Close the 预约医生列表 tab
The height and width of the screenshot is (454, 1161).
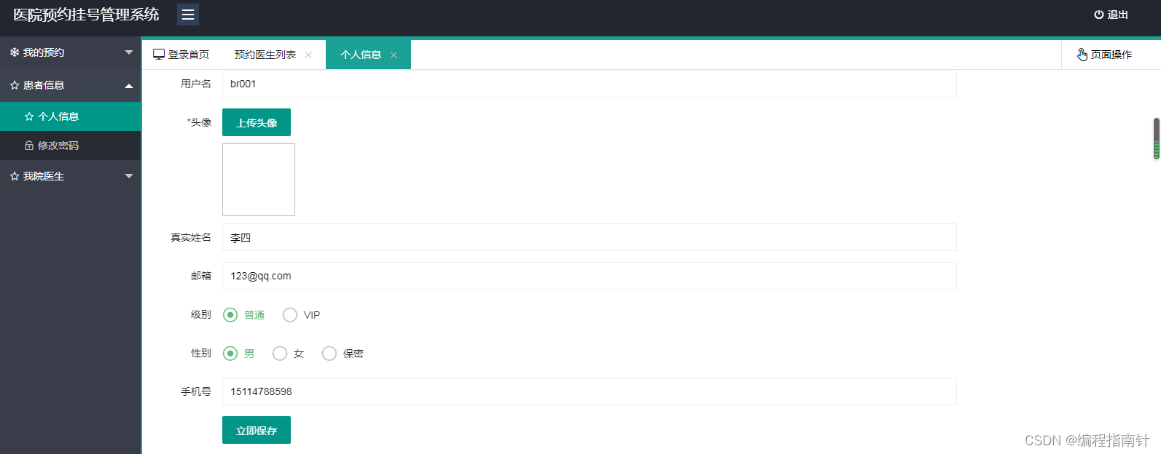coord(308,55)
